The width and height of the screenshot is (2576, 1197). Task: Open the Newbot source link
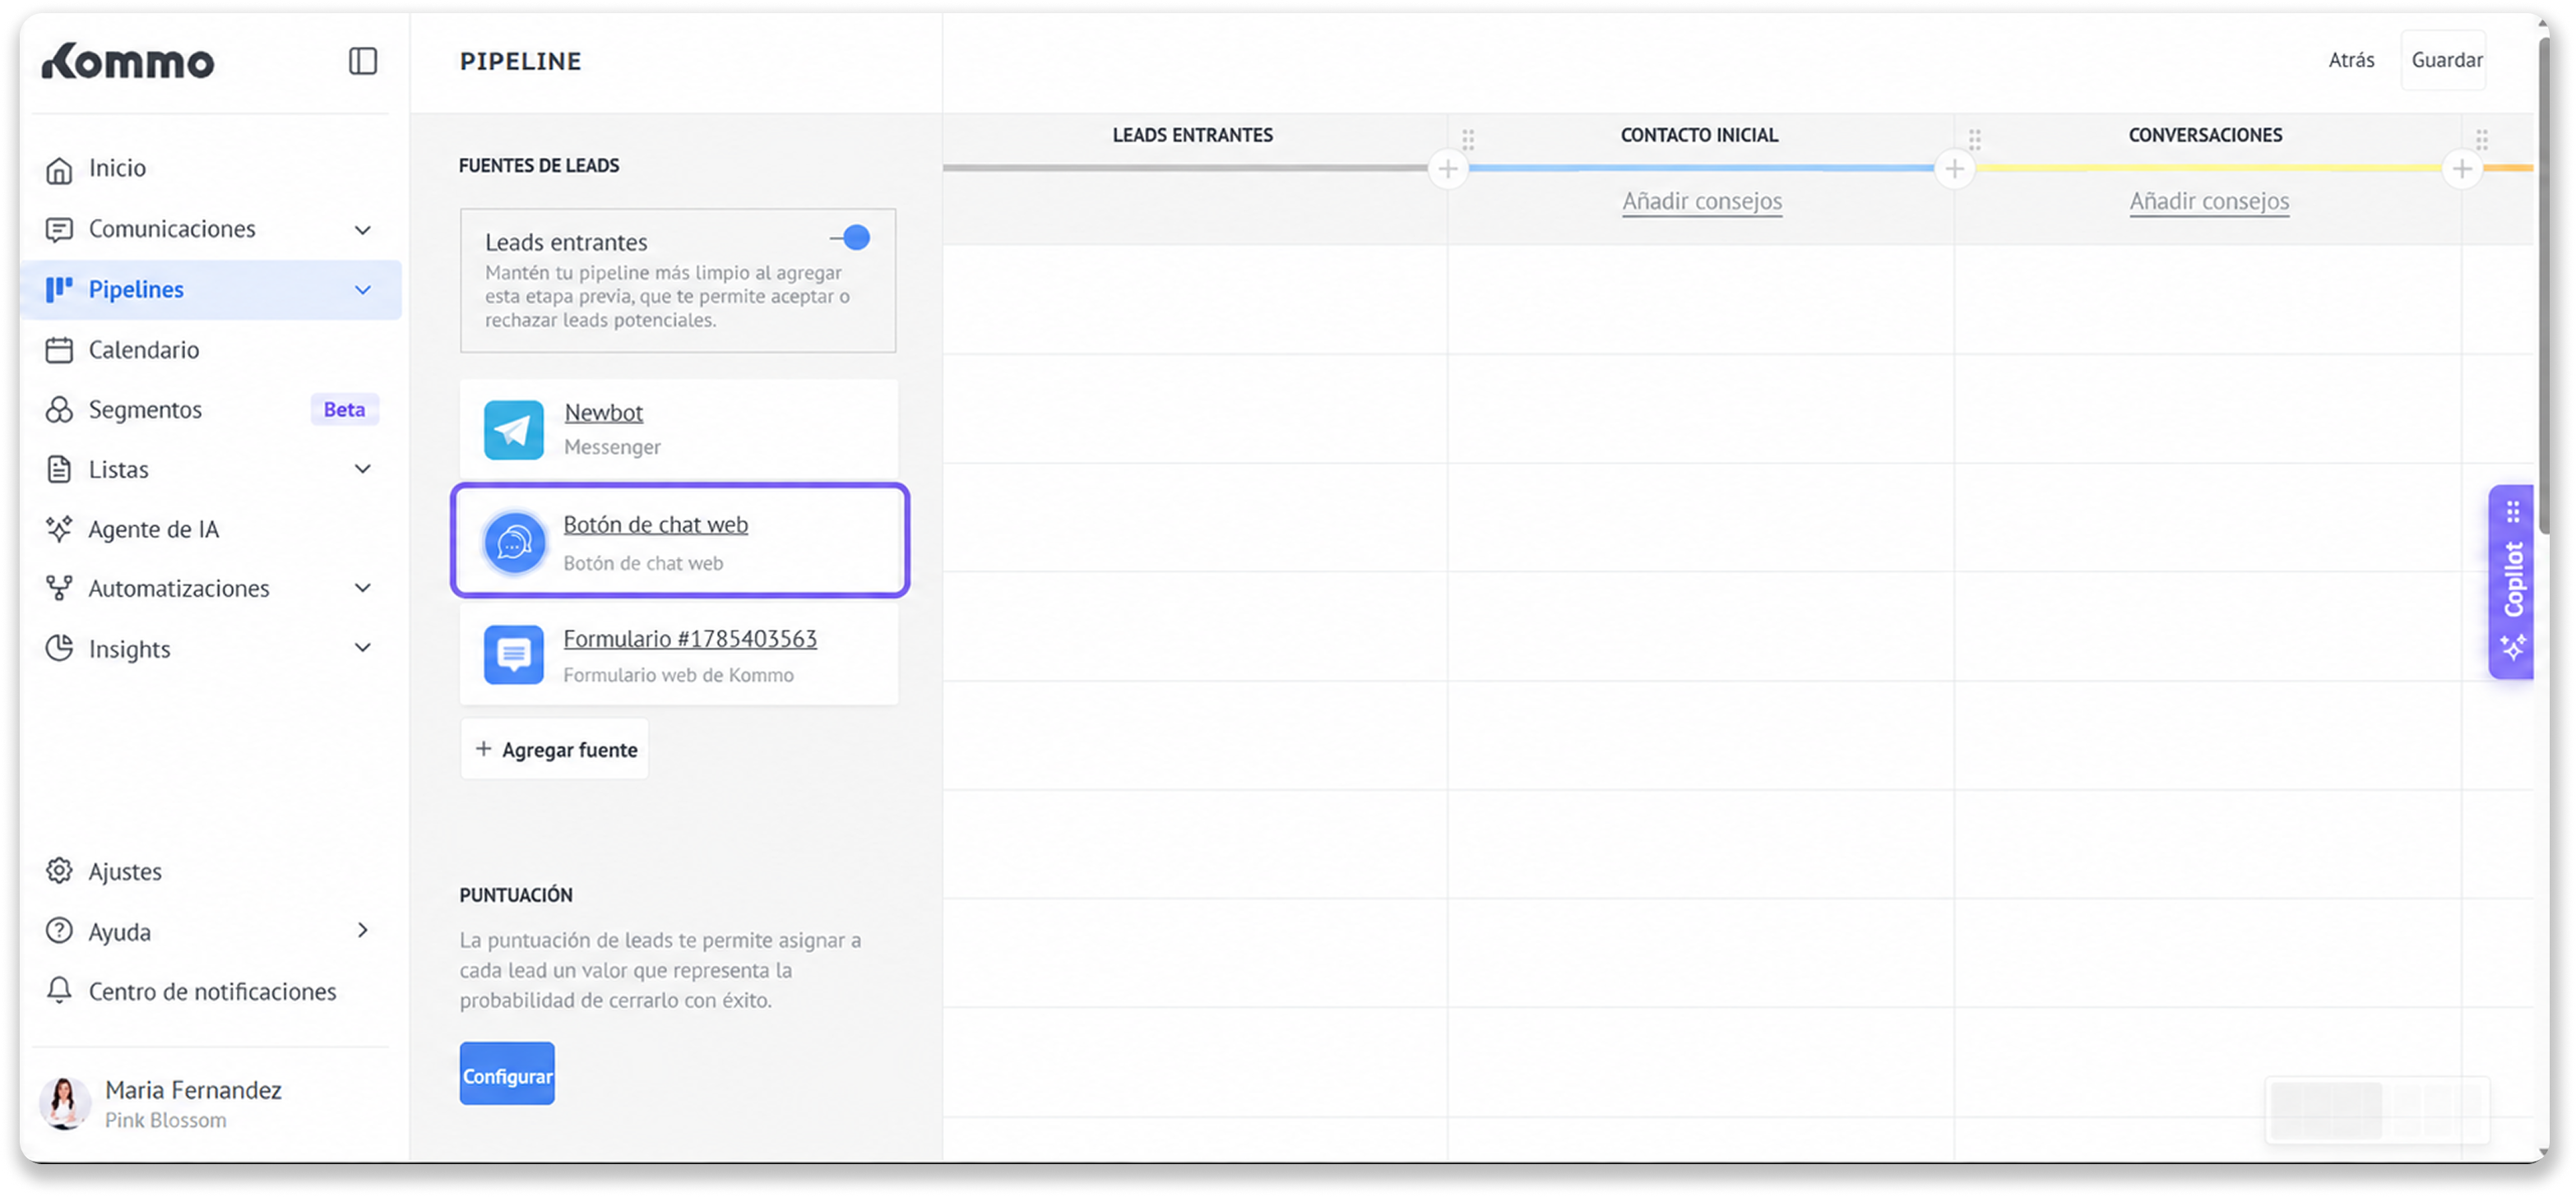603,413
